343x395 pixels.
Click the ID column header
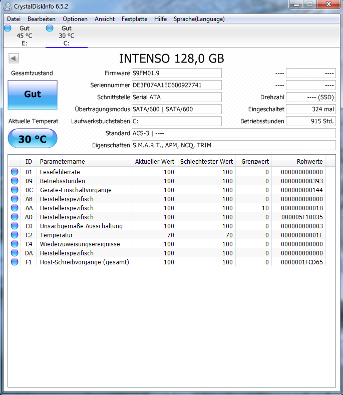(x=29, y=162)
